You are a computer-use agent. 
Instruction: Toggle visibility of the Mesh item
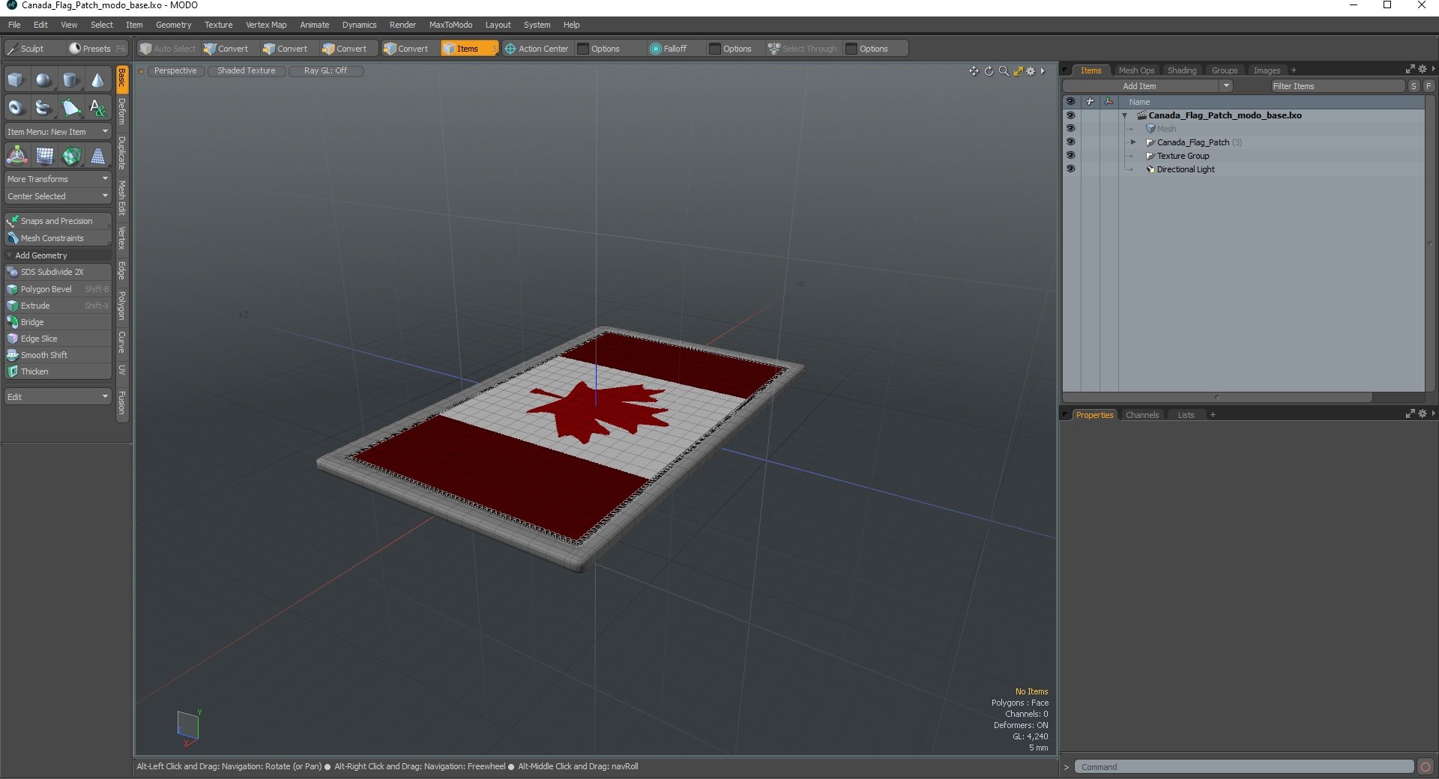pos(1070,129)
